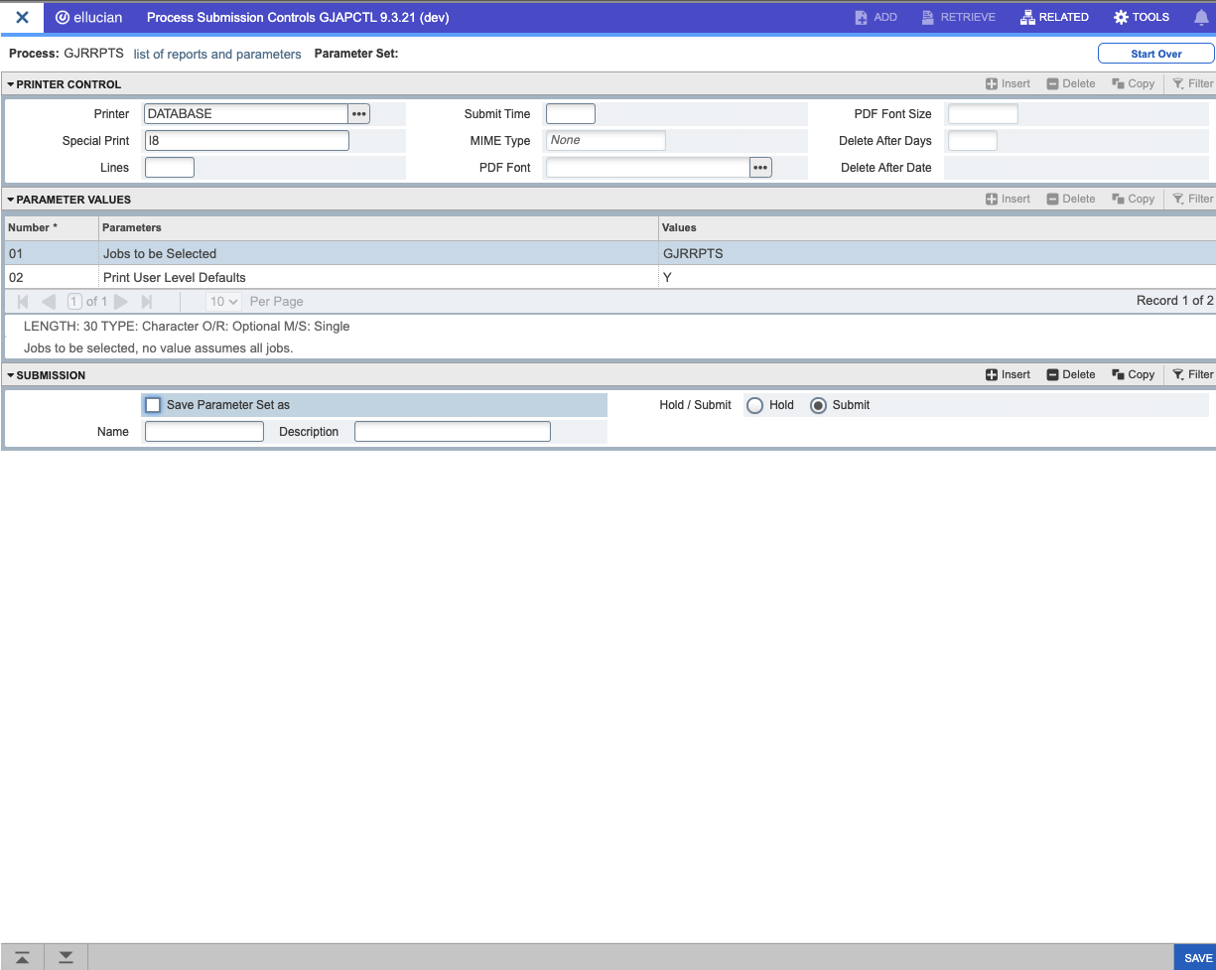
Task: Click the Save button
Action: (x=1196, y=958)
